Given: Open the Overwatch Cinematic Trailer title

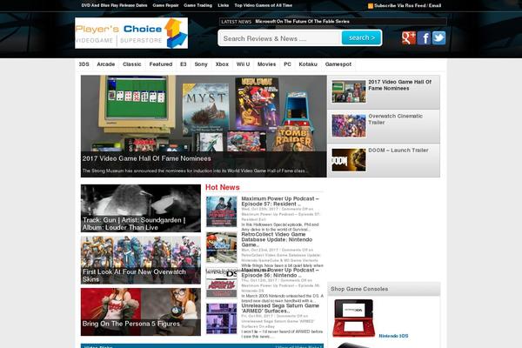Looking at the screenshot, I should click(x=395, y=119).
